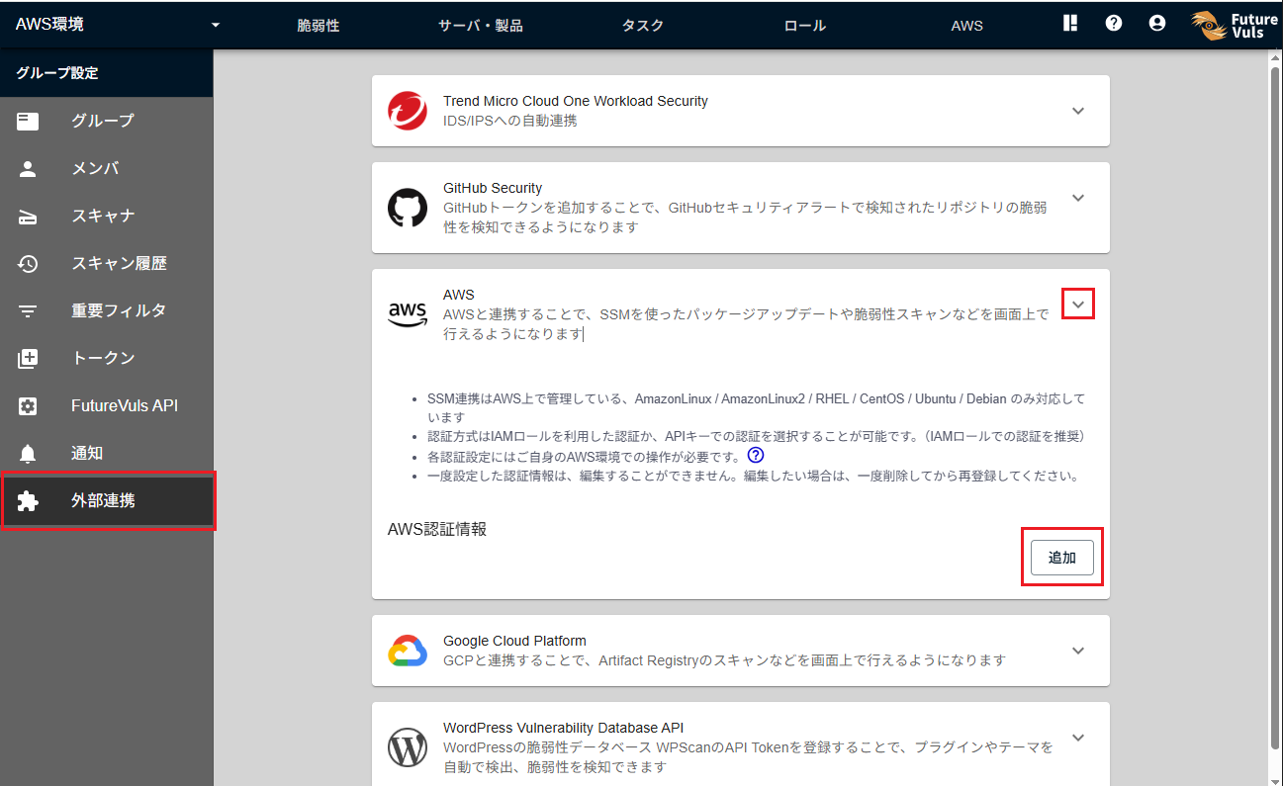Expand the WordPress Vulnerability Database API card

1078,738
